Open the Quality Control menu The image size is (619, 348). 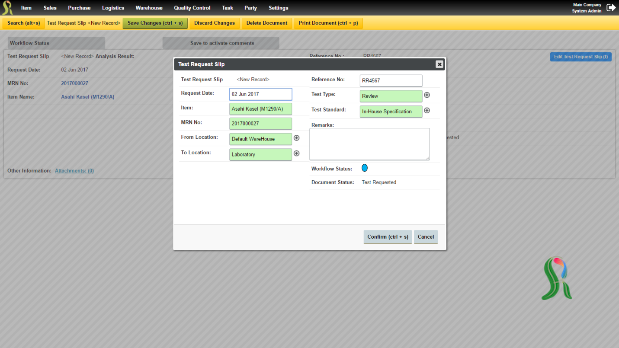(192, 8)
